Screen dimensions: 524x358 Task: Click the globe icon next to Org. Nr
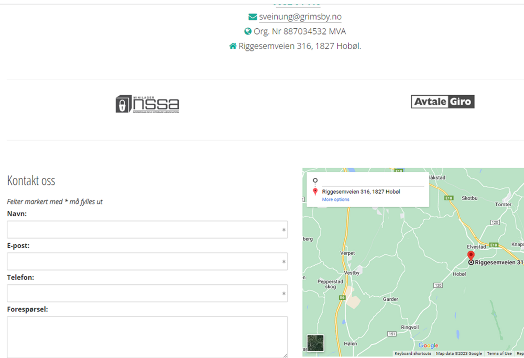(x=248, y=31)
